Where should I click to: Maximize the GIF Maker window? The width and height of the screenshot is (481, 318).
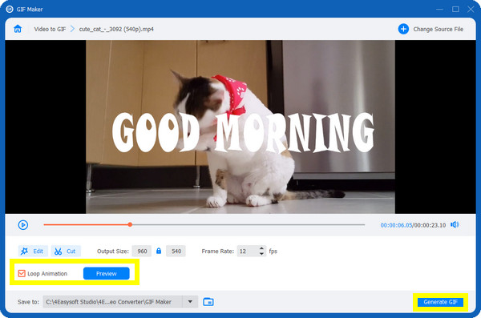pyautogui.click(x=455, y=9)
